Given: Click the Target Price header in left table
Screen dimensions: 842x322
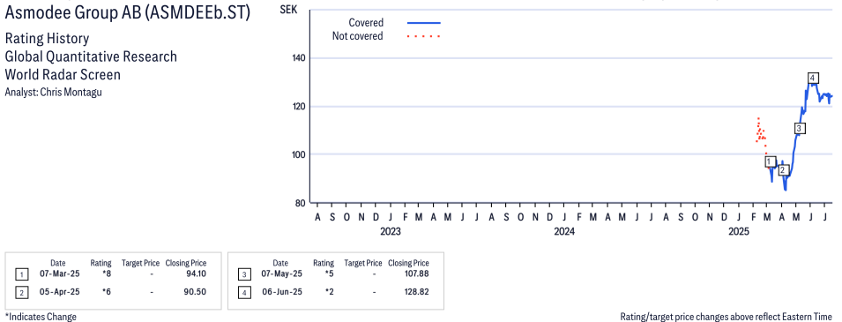Looking at the screenshot, I should [x=141, y=263].
